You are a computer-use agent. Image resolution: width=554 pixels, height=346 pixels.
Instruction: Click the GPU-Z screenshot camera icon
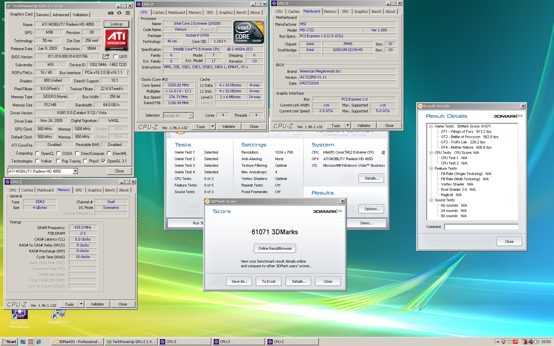click(111, 13)
